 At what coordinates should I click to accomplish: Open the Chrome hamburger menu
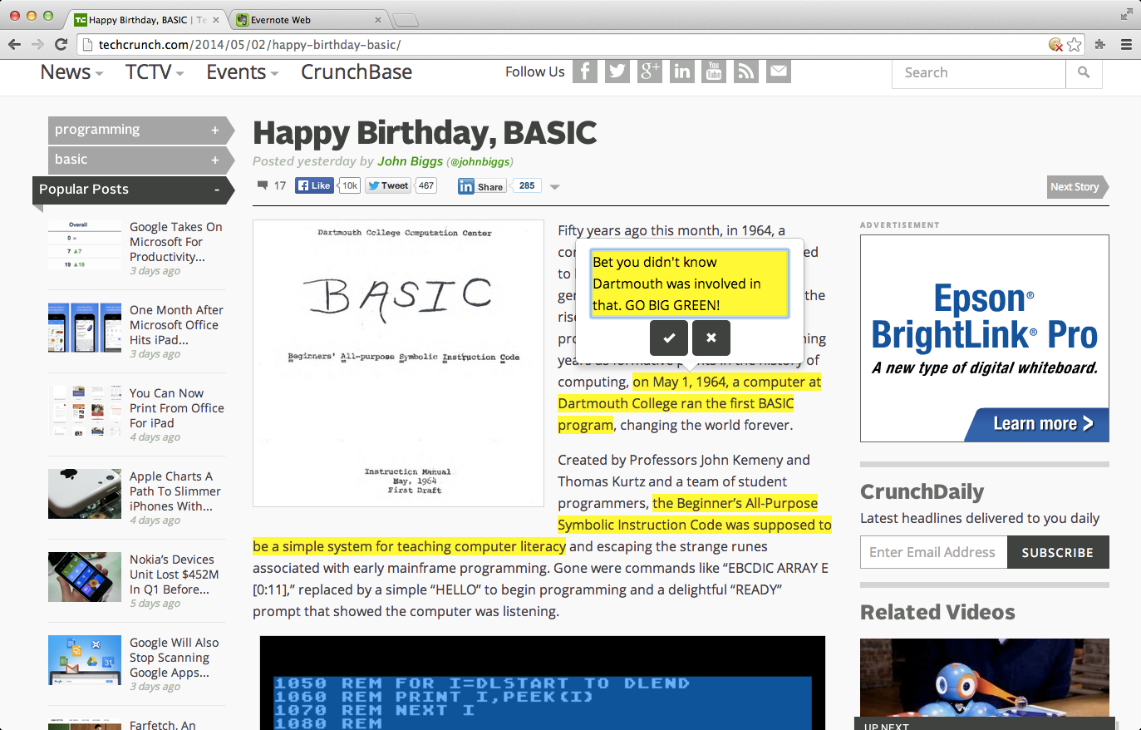[x=1126, y=45]
